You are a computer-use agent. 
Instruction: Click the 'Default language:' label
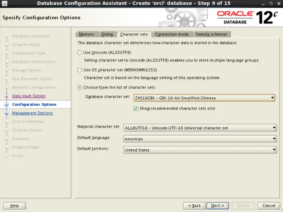94,138
